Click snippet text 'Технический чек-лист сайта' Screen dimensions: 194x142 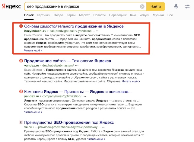[x=43, y=81]
